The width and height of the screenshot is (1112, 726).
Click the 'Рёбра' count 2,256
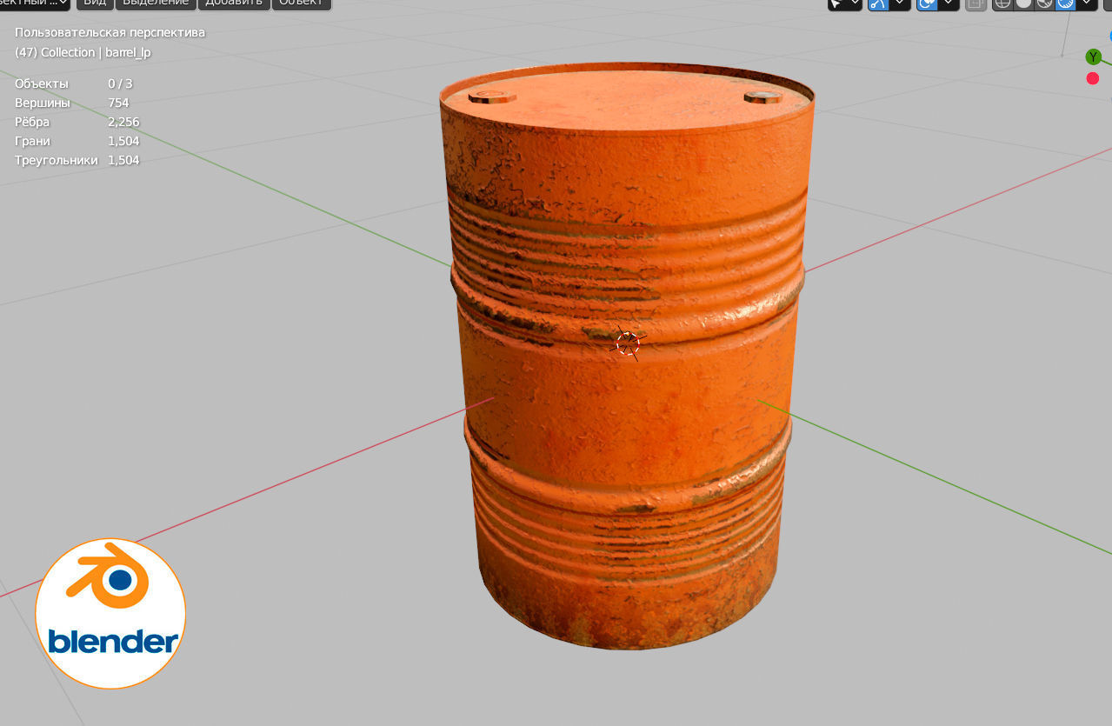coord(123,122)
